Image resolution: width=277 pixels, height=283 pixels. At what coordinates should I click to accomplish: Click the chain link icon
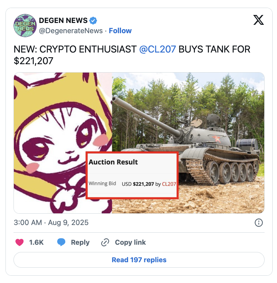[105, 243]
